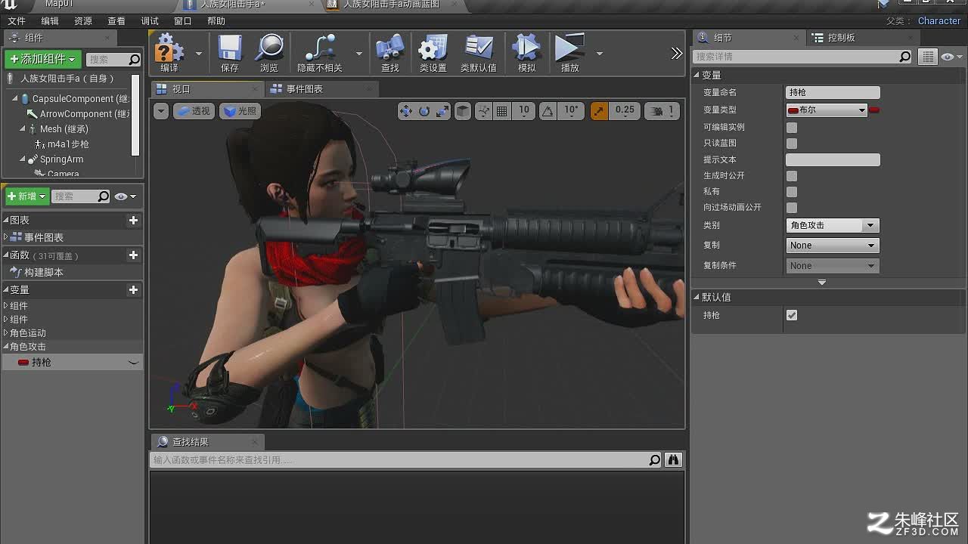Add a new variable with 变量 plus icon
Viewport: 968px width, 544px height.
click(134, 289)
